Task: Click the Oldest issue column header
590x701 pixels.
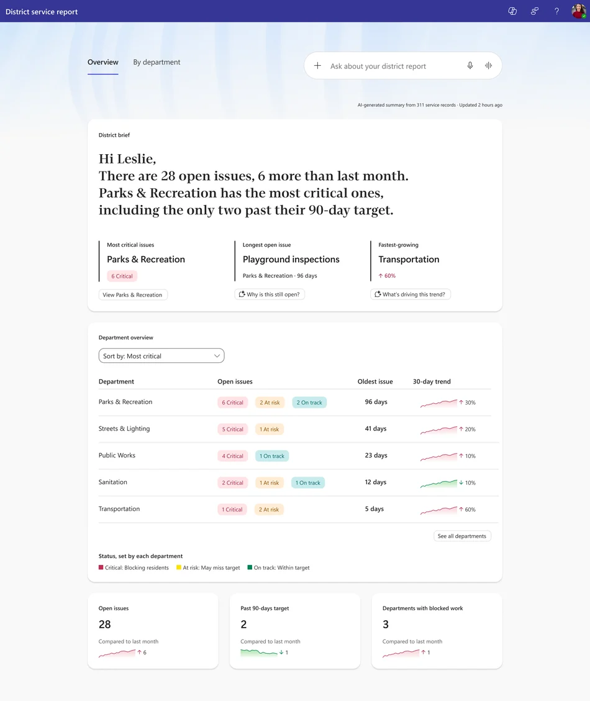Action: pos(375,382)
